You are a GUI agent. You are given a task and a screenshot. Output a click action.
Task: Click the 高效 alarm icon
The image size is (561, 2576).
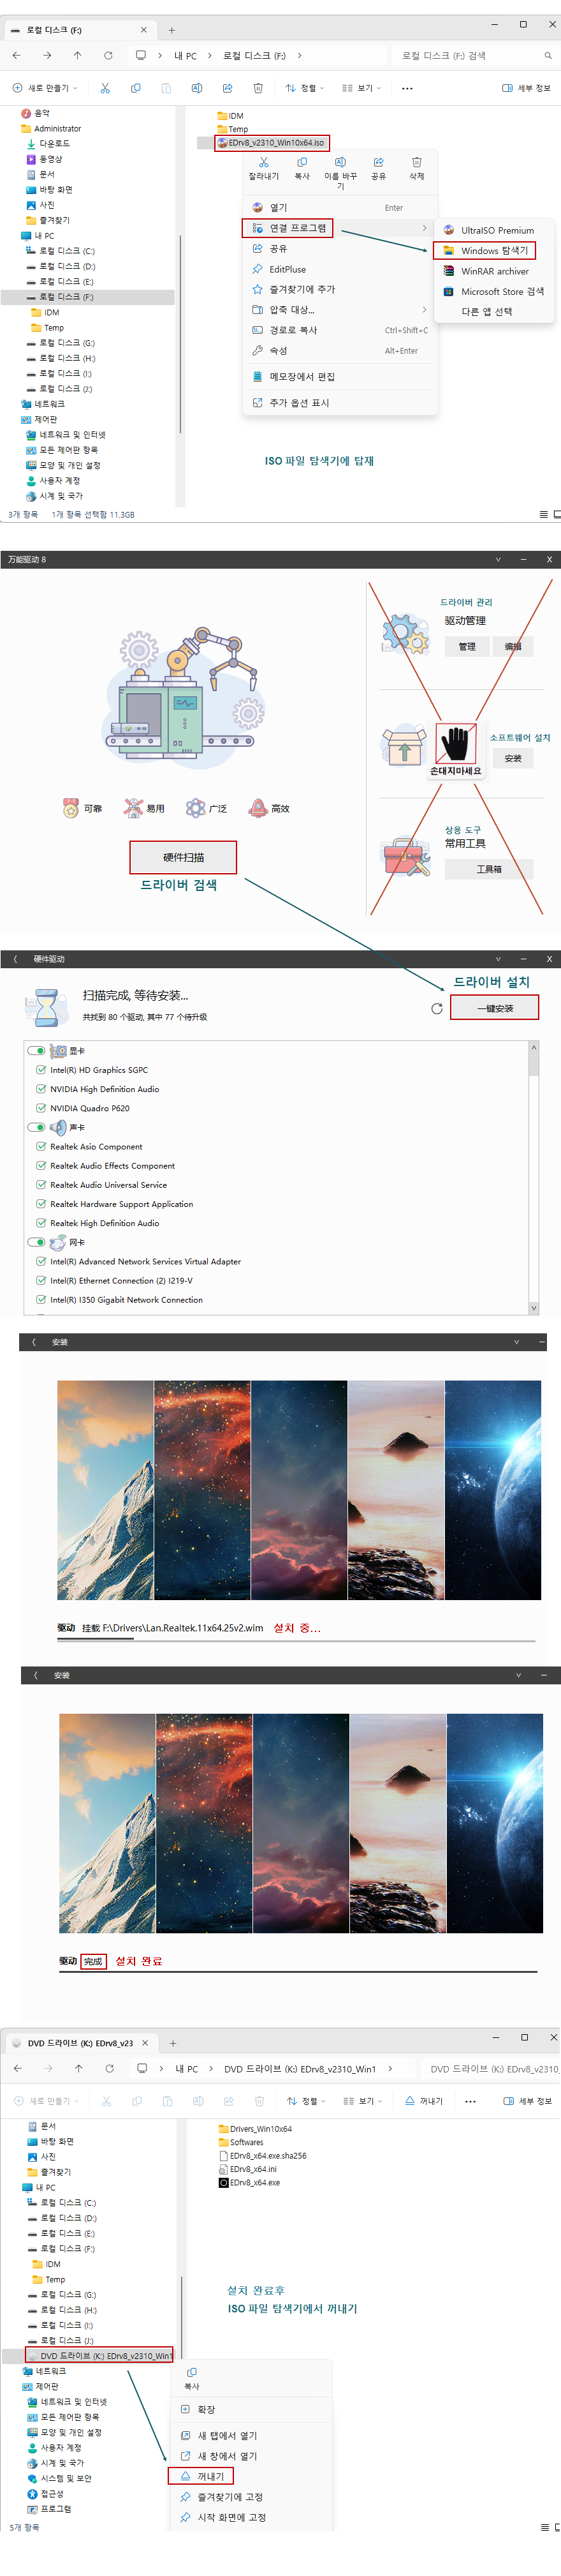tap(259, 808)
